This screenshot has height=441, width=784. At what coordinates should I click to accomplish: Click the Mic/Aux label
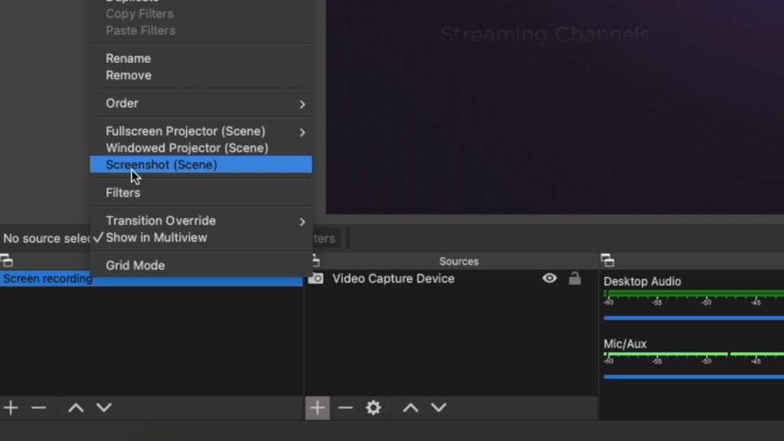coord(625,344)
